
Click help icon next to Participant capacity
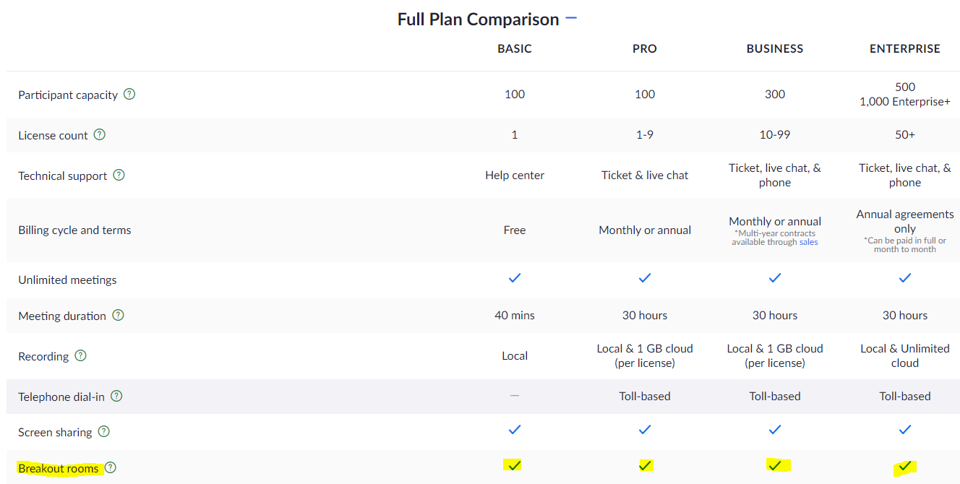point(129,94)
